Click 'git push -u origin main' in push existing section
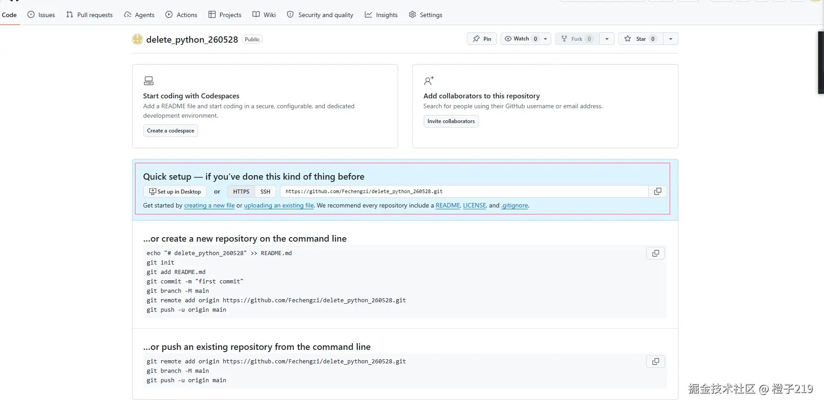Image resolution: width=824 pixels, height=406 pixels. [x=186, y=380]
